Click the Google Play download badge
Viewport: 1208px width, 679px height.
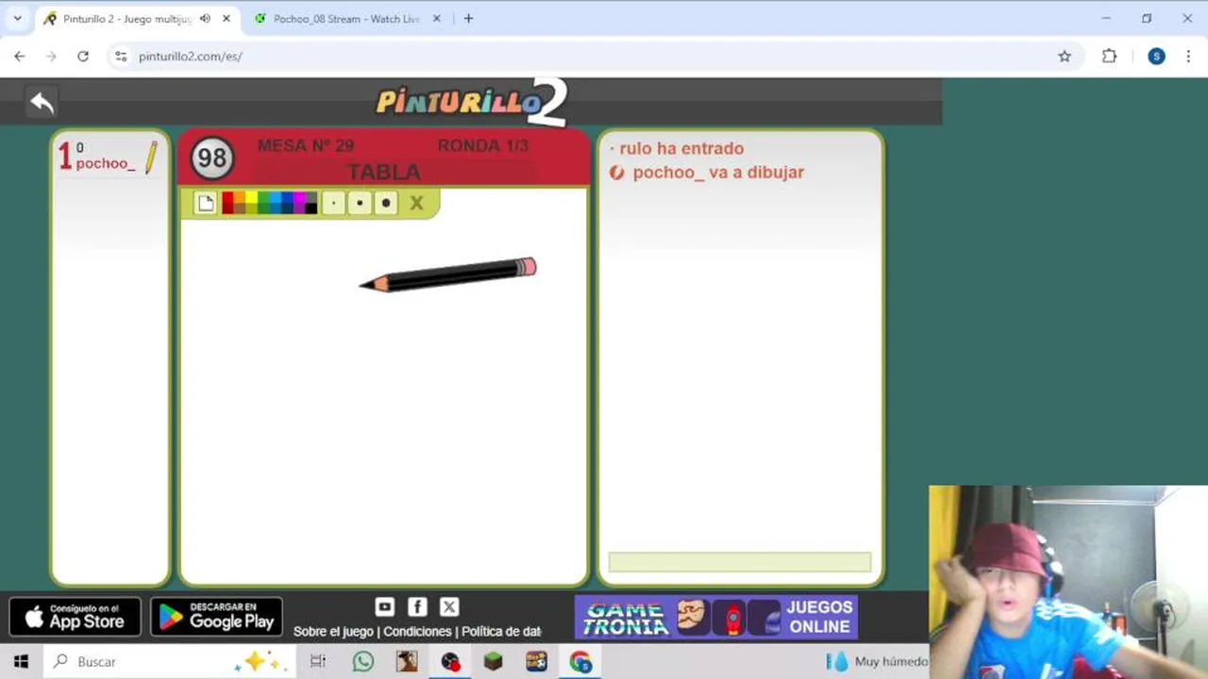click(216, 617)
